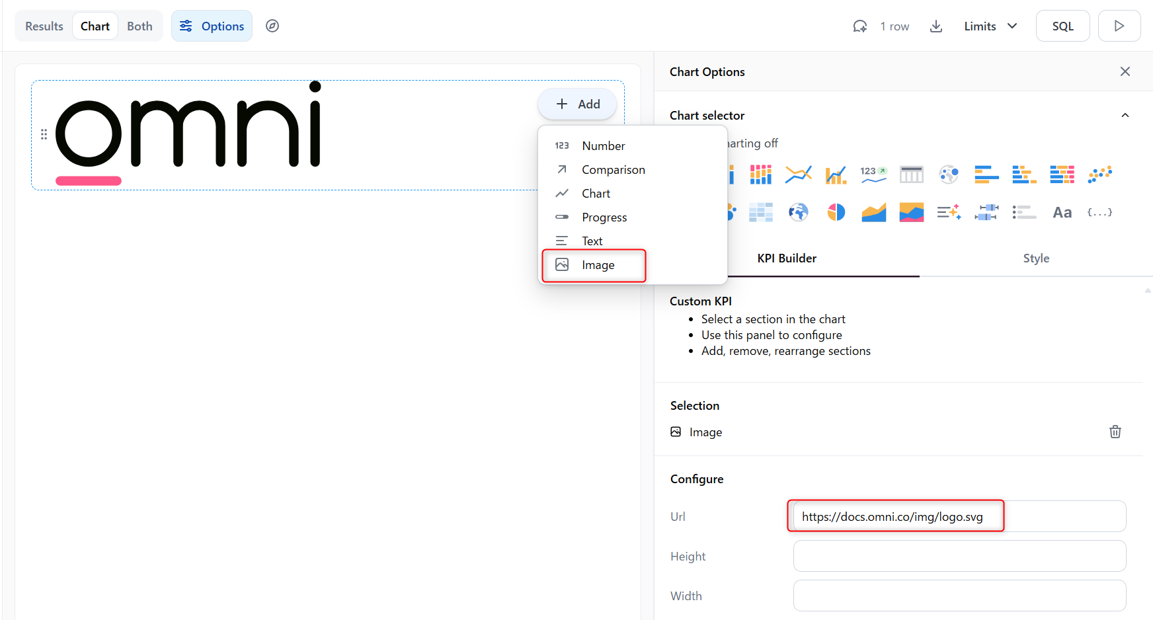The height and width of the screenshot is (620, 1153).
Task: Switch to the Results view tab
Action: (44, 26)
